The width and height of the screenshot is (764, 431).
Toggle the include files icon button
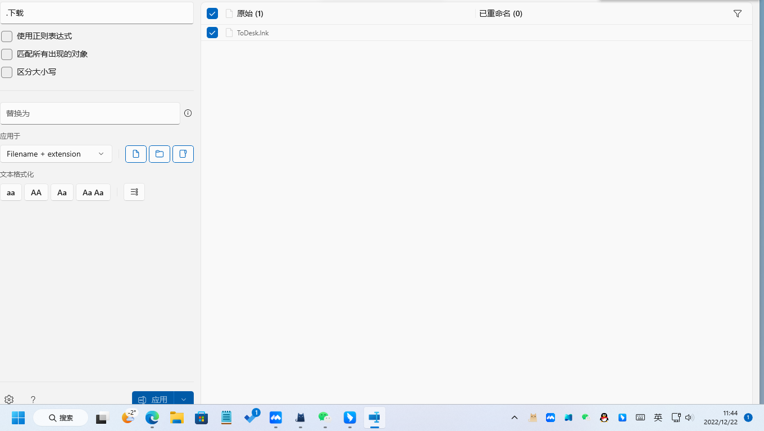[x=136, y=154]
